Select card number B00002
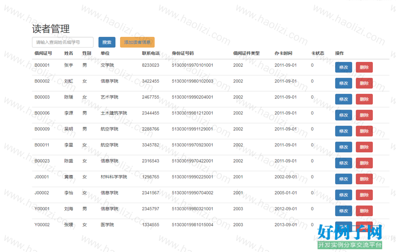 (42, 81)
